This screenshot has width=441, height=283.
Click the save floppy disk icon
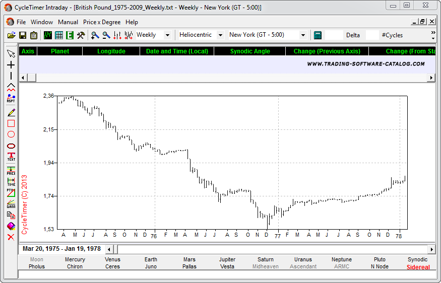pos(22,35)
